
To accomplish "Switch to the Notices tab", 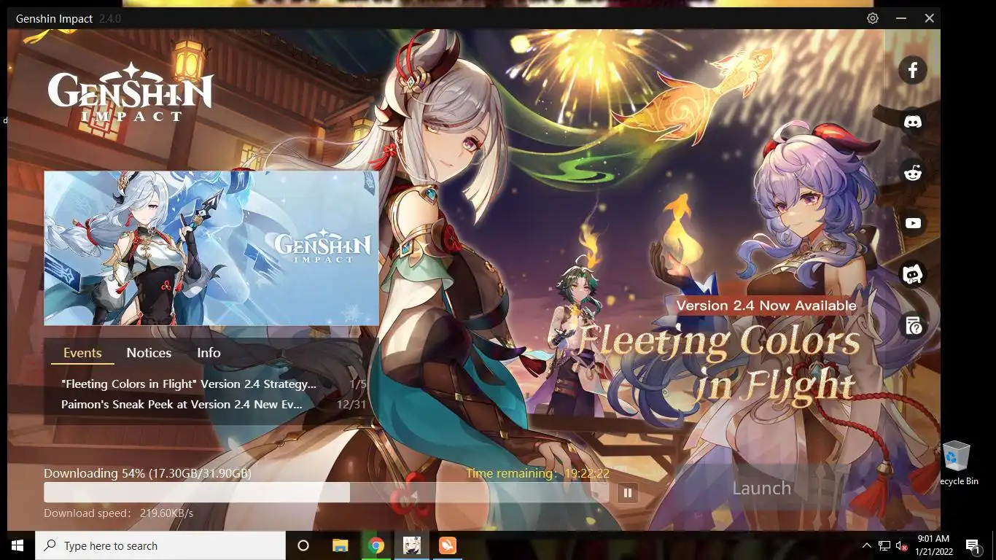I will (x=149, y=353).
